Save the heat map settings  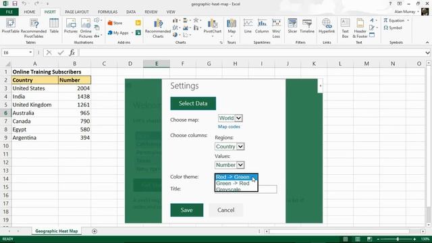[x=187, y=210]
